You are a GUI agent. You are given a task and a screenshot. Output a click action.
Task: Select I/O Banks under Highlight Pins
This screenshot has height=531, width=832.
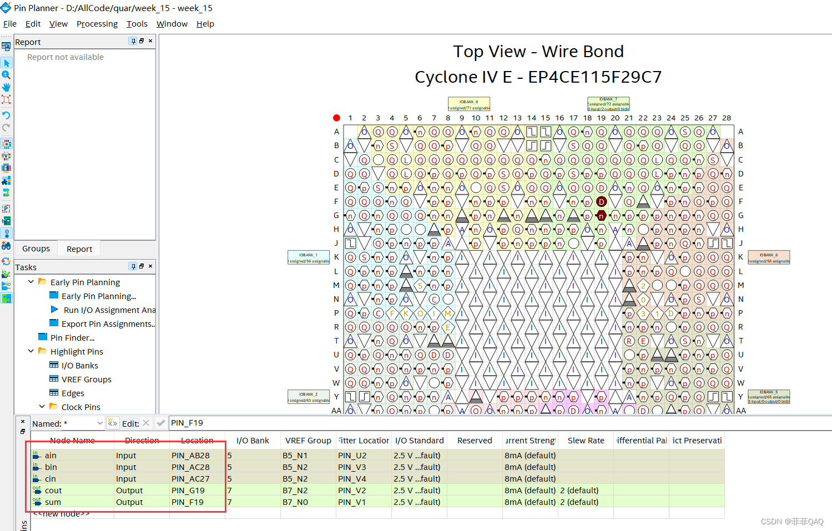(x=79, y=365)
